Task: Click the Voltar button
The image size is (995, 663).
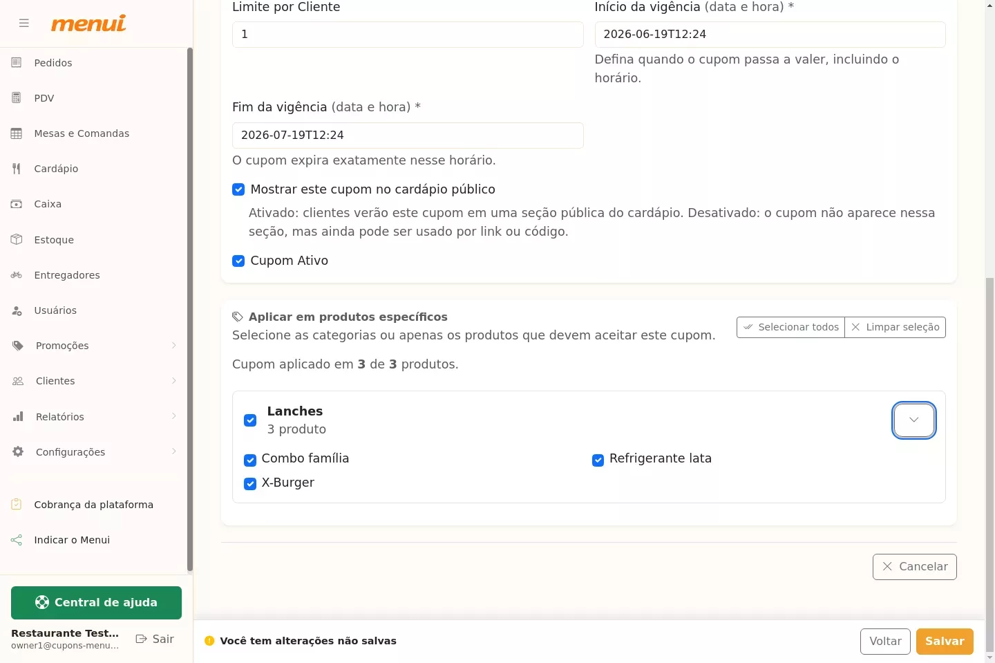Action: [885, 642]
